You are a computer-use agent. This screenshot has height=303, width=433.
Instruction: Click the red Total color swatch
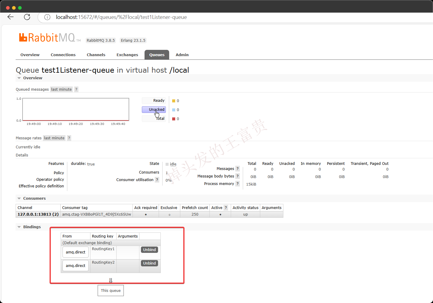point(174,119)
